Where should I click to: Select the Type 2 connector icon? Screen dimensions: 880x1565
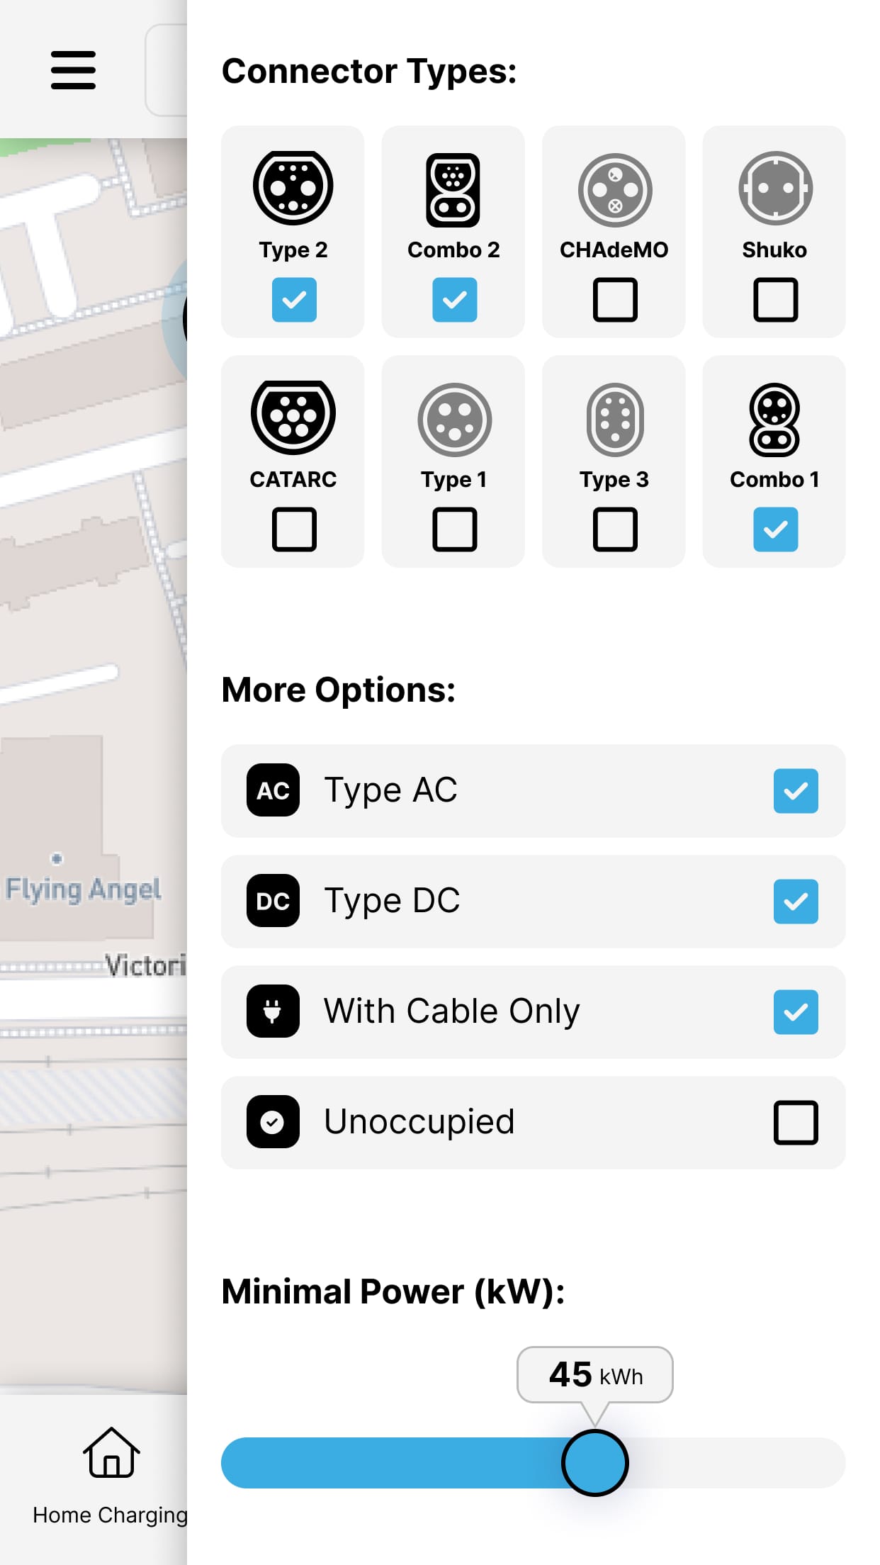point(293,188)
